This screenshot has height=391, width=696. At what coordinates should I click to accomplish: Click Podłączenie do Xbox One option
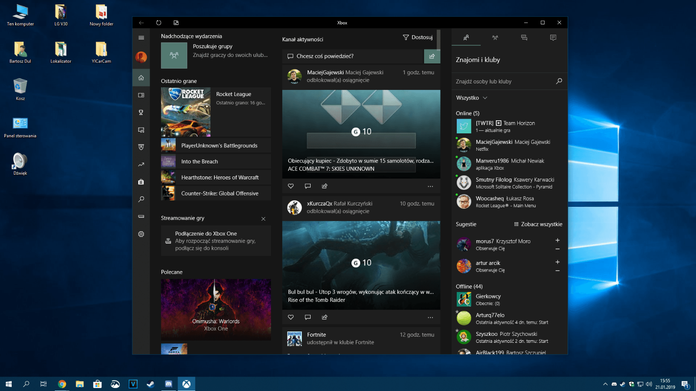point(216,241)
